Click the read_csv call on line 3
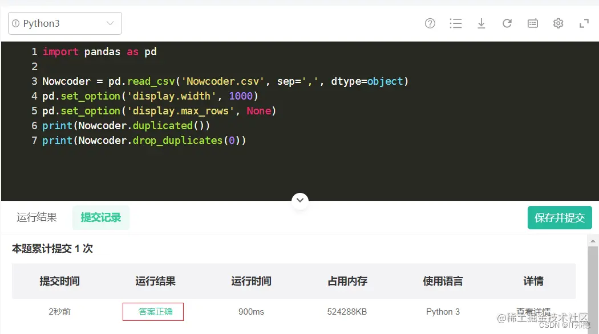Image resolution: width=599 pixels, height=334 pixels. [x=151, y=81]
